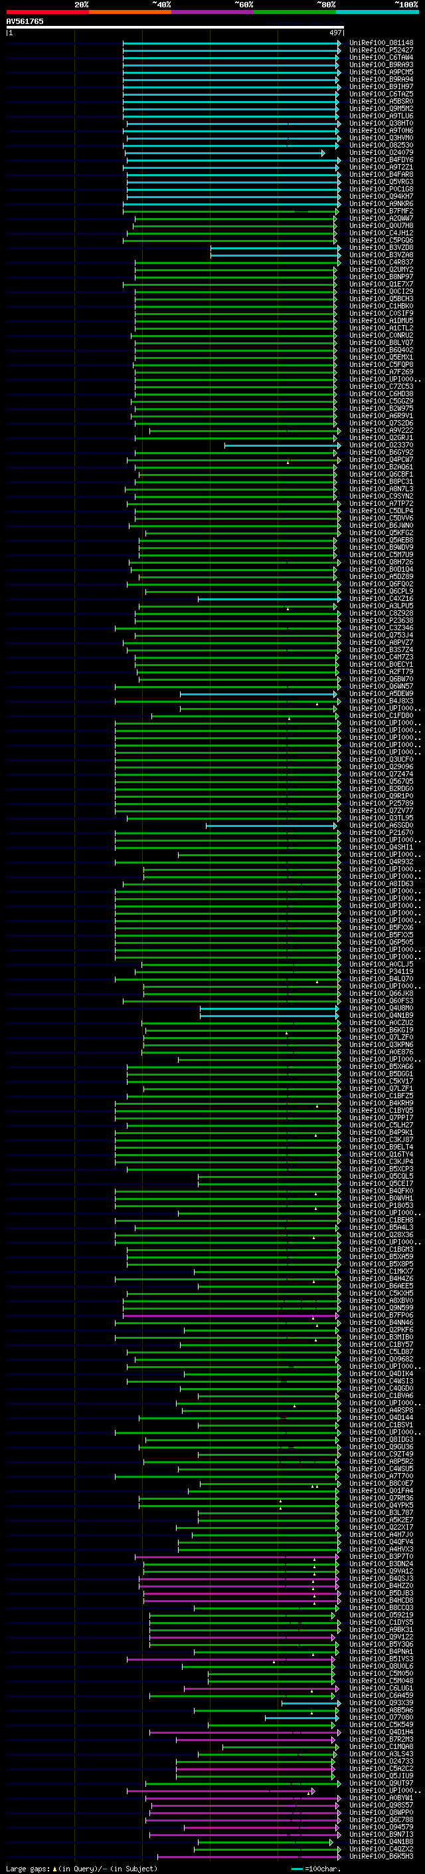Select the UniRef100_Q9M5M2 entry
425x1874 pixels.
click(381, 108)
